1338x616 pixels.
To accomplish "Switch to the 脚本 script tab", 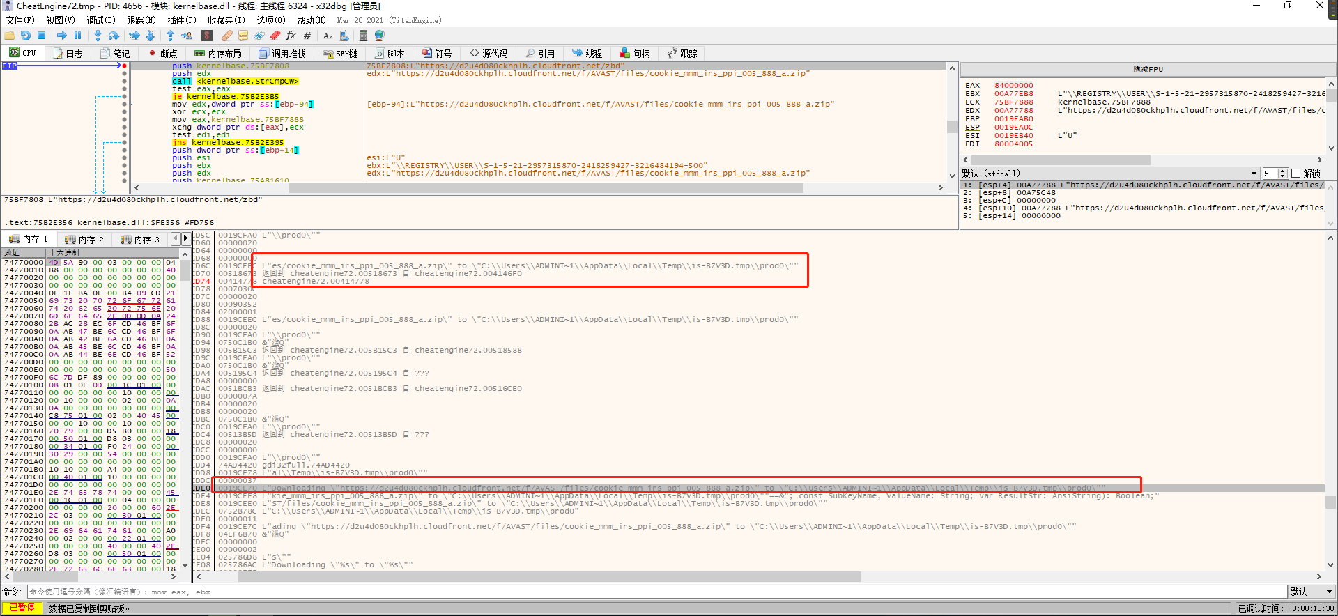I will click(390, 53).
